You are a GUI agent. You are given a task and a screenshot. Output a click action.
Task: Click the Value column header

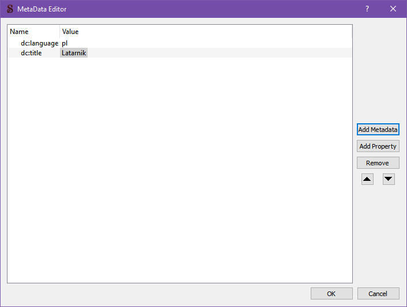[70, 32]
